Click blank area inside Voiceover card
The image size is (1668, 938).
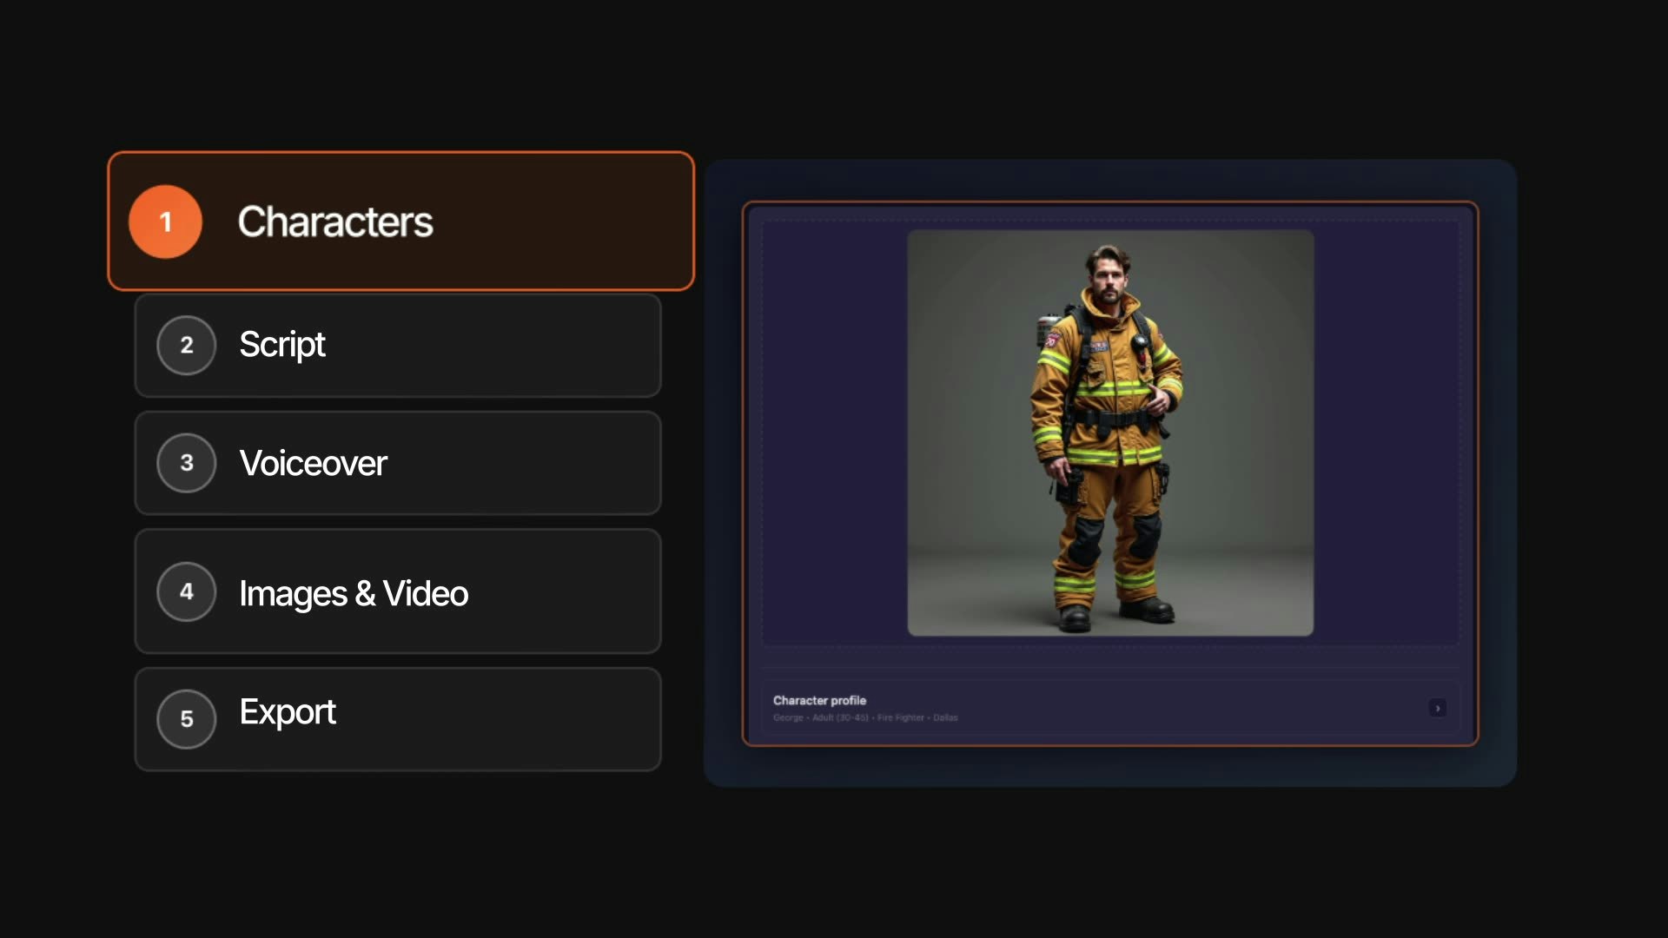(x=521, y=463)
